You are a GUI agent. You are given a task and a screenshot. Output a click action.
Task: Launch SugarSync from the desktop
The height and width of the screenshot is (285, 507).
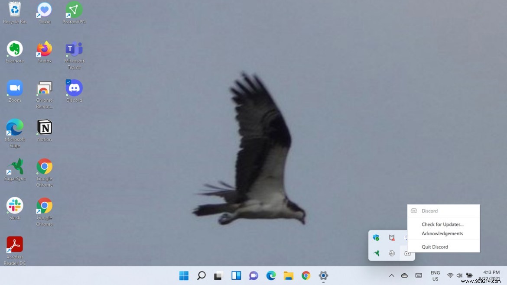[14, 168]
